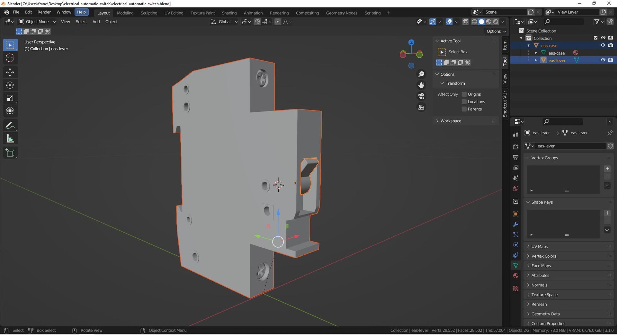The image size is (617, 335).
Task: Toggle eas-case parent visibility eye icon
Action: [x=603, y=45]
